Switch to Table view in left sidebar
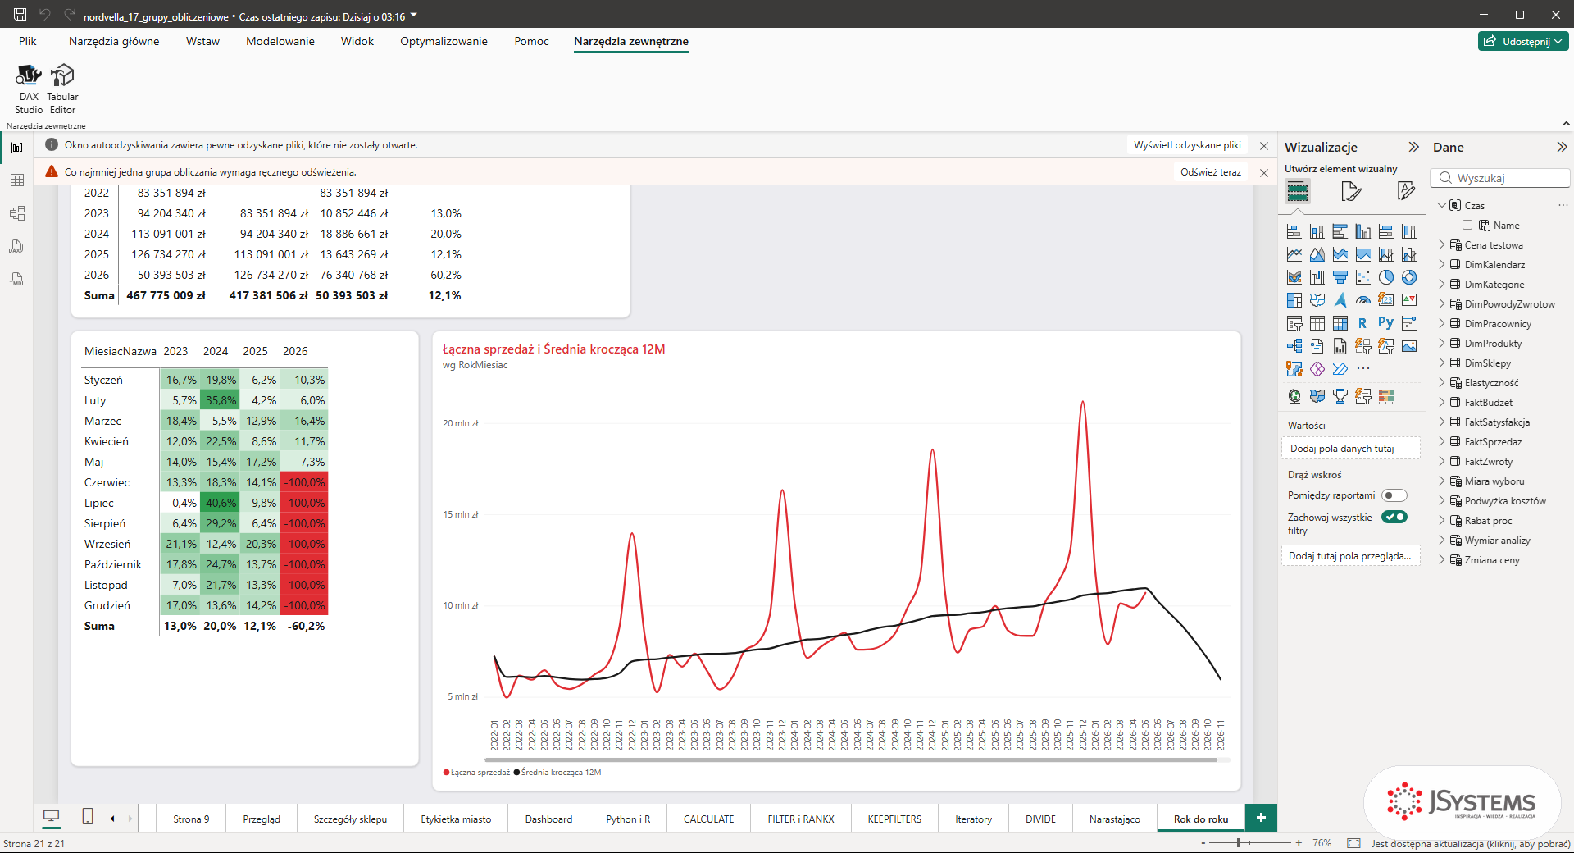This screenshot has width=1574, height=853. (17, 180)
